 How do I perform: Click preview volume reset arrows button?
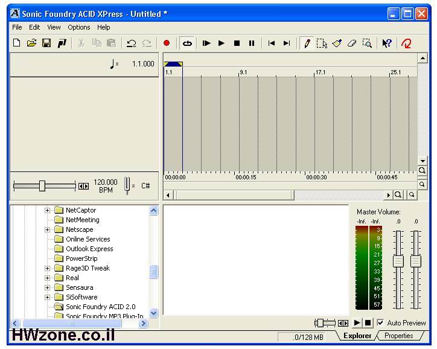343,323
